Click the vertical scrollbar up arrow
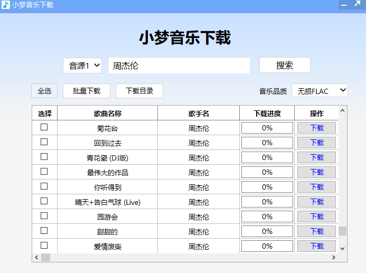The image size is (366, 273). pyautogui.click(x=342, y=110)
